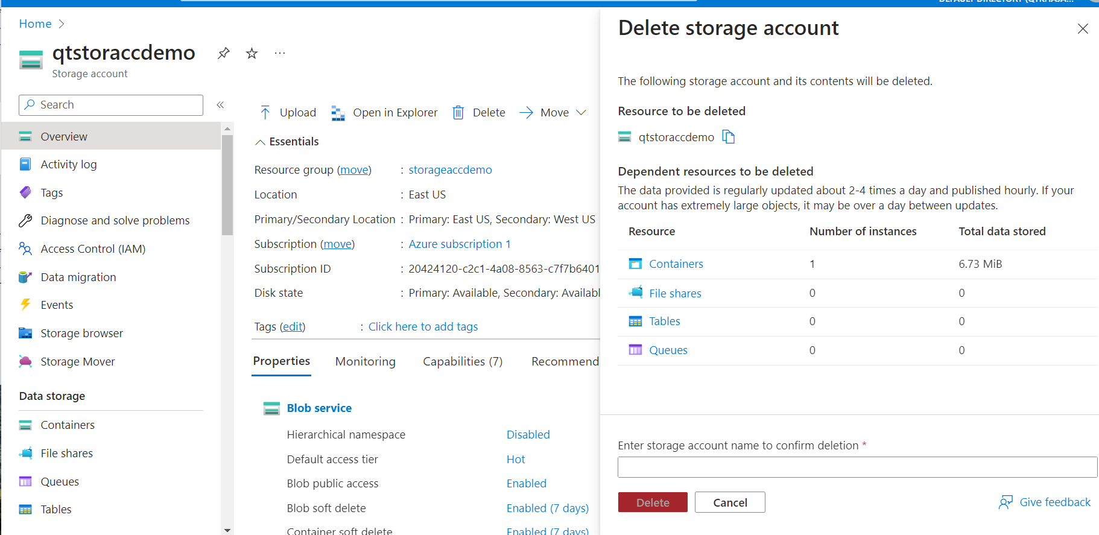Click the red Delete confirmation button
The width and height of the screenshot is (1099, 535).
coord(653,502)
